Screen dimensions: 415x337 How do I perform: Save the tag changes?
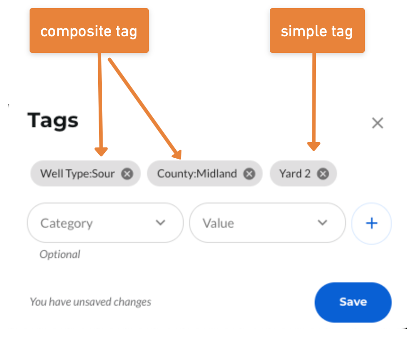353,302
